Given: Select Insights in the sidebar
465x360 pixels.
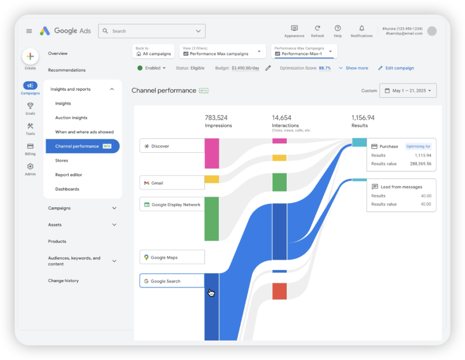Looking at the screenshot, I should click(x=63, y=103).
